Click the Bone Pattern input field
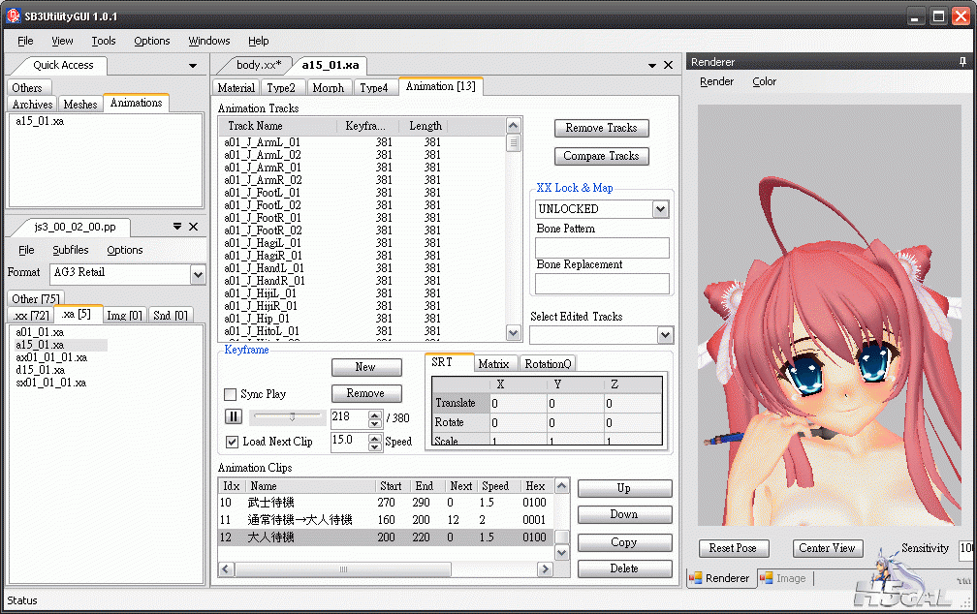Image resolution: width=977 pixels, height=614 pixels. point(602,247)
